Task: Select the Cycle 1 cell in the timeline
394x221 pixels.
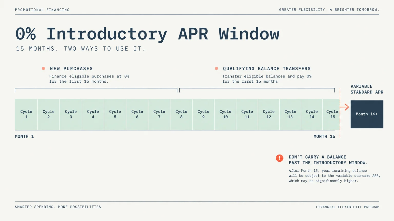Action: click(26, 114)
